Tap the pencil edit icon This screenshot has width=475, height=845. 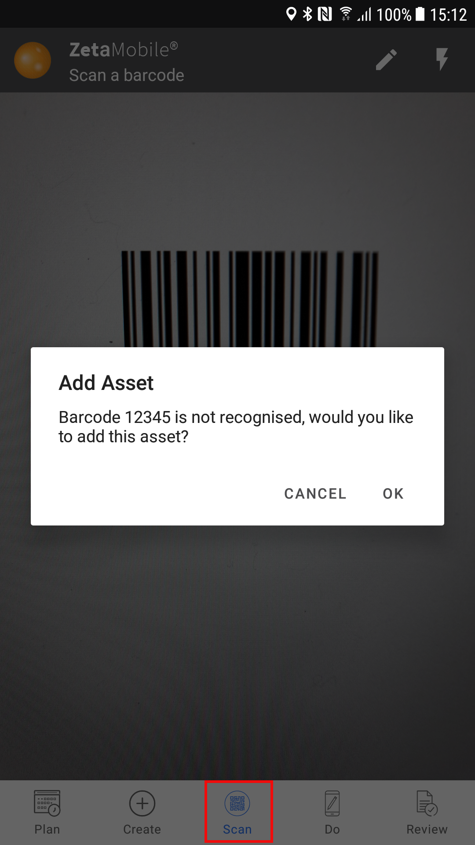tap(386, 60)
